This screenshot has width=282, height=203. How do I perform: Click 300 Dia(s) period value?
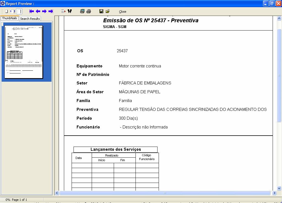[128, 118]
